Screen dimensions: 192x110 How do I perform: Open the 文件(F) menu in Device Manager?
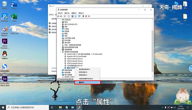click(x=60, y=13)
